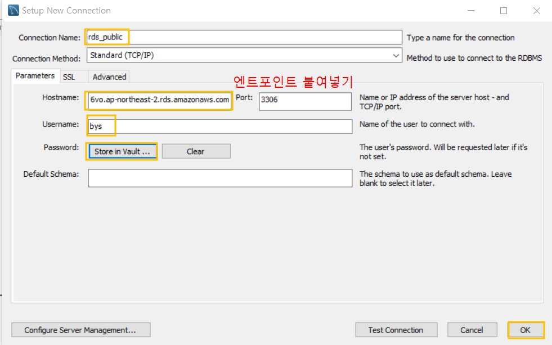Click the 'Name or IP address of the server host' hint
552x345 pixels.
[x=434, y=102]
